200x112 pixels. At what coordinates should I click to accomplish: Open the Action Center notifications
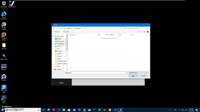point(197,110)
